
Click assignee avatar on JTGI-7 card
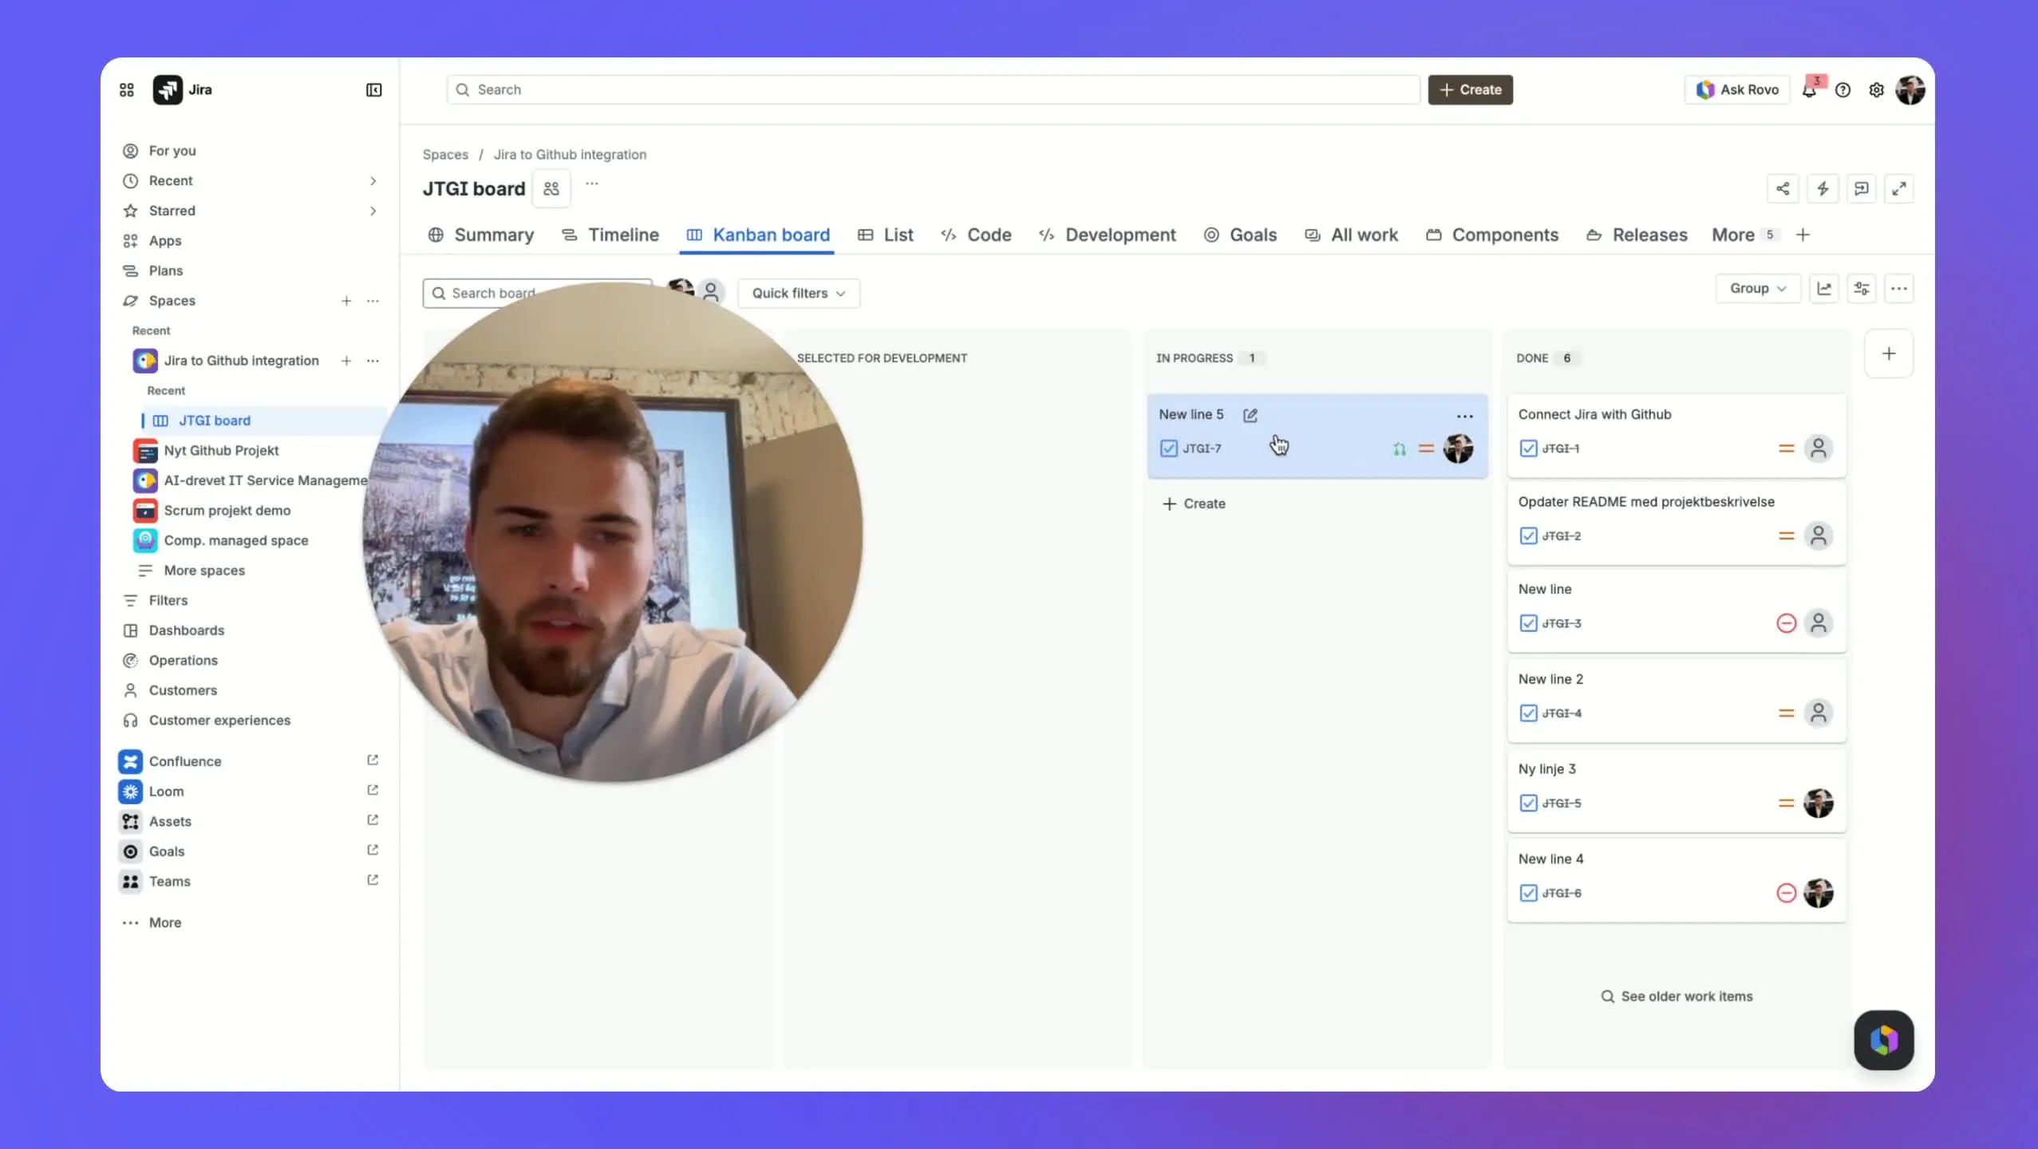tap(1458, 448)
